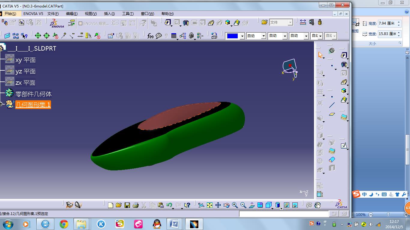Select the xy 平面 tree item
The width and height of the screenshot is (410, 230).
(26, 60)
